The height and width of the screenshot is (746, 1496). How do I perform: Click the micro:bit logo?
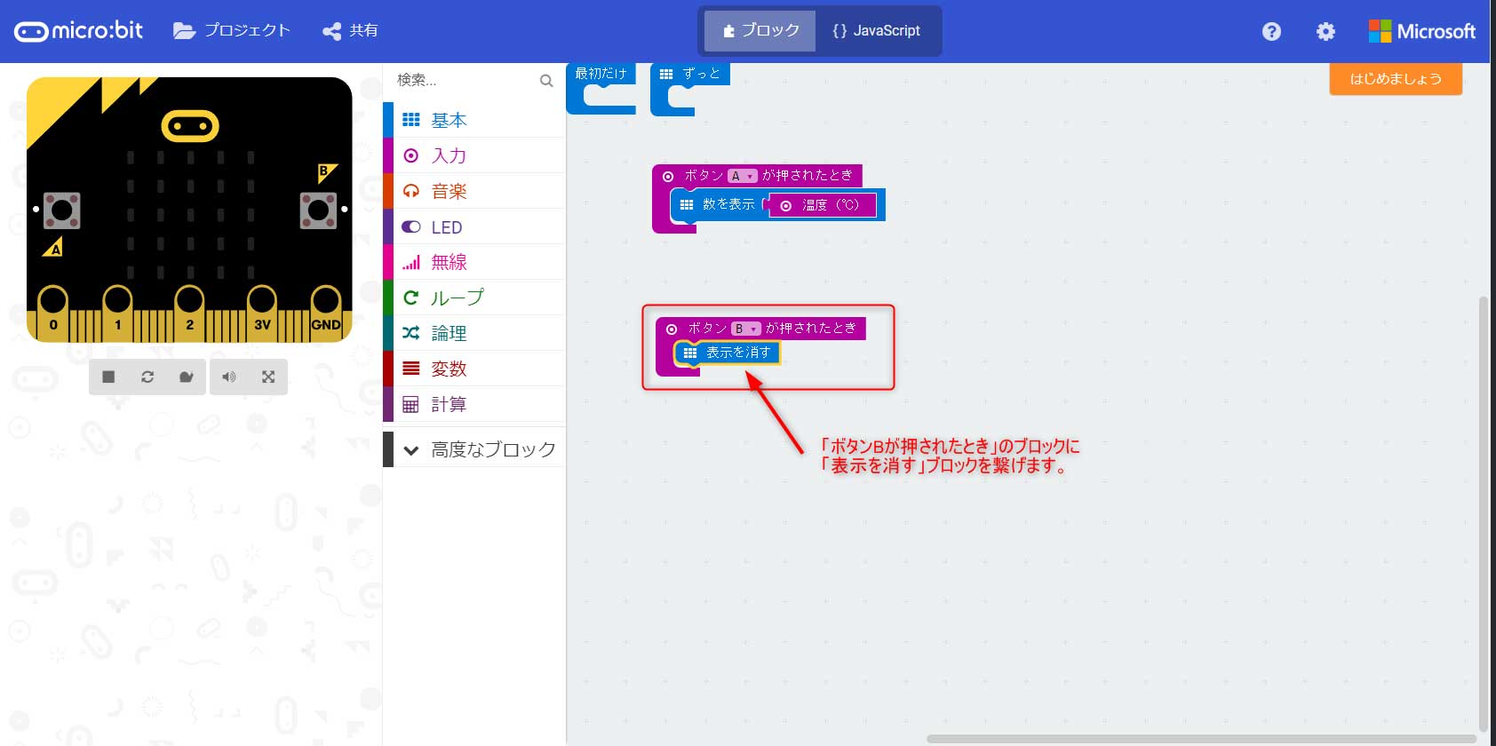pyautogui.click(x=78, y=31)
